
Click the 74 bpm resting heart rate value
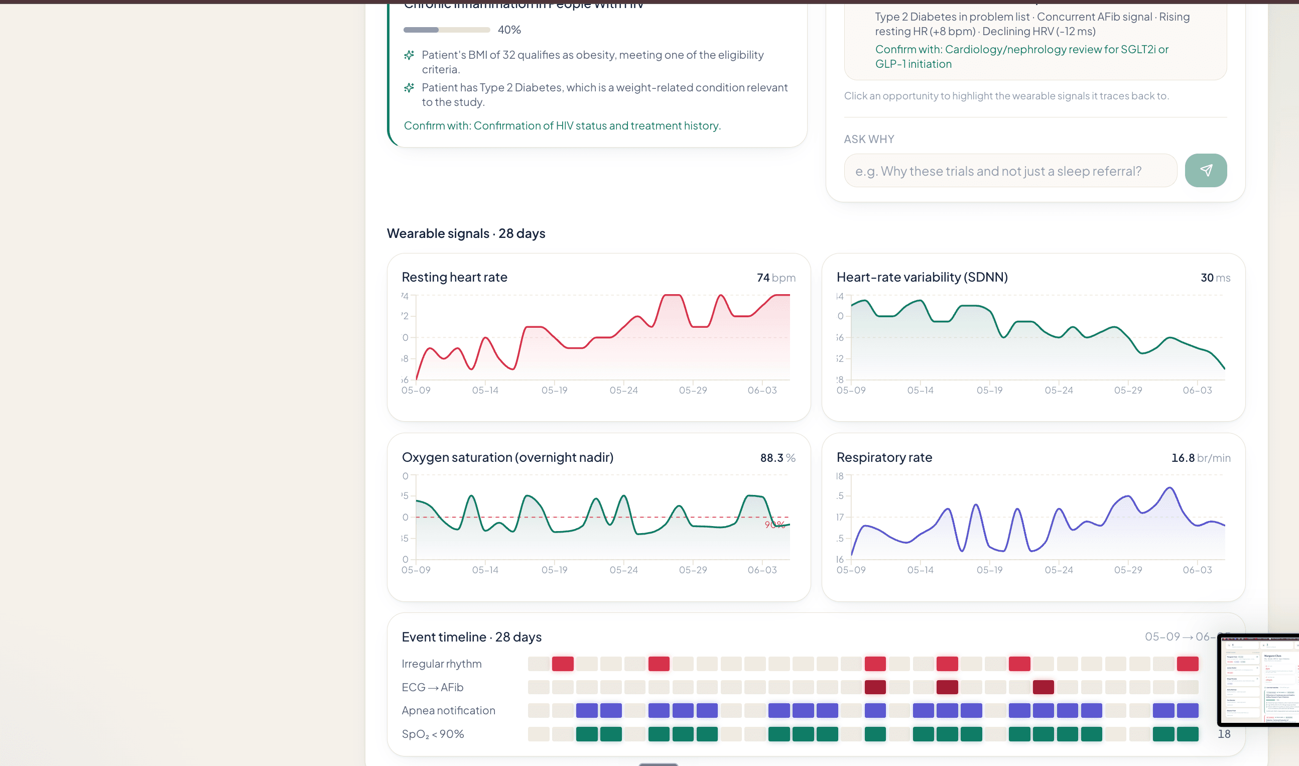[x=775, y=278]
